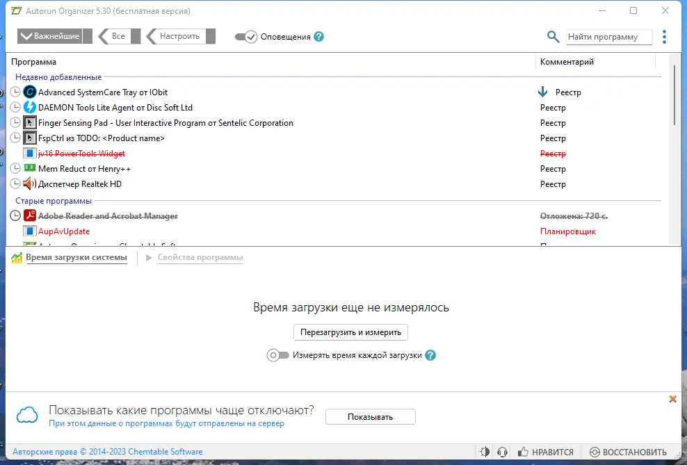Viewport: 687px width, 465px height.
Task: Click the Найти программу search field
Action: [x=609, y=37]
